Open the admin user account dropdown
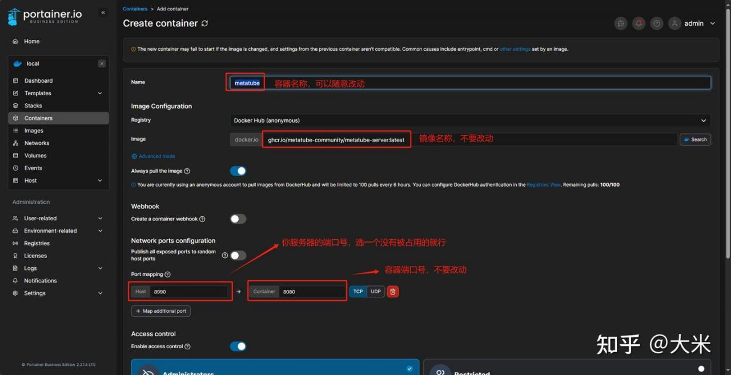 693,23
